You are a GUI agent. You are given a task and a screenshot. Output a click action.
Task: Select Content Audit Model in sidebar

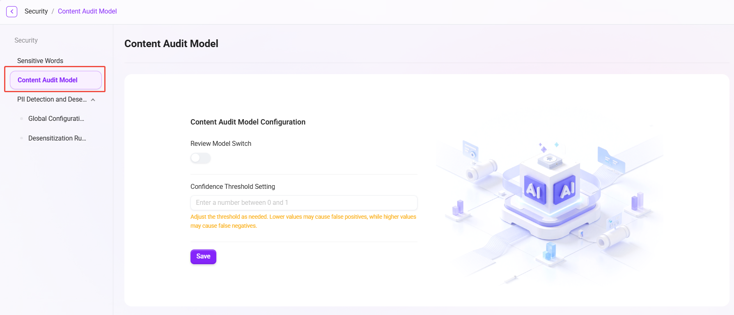click(56, 80)
